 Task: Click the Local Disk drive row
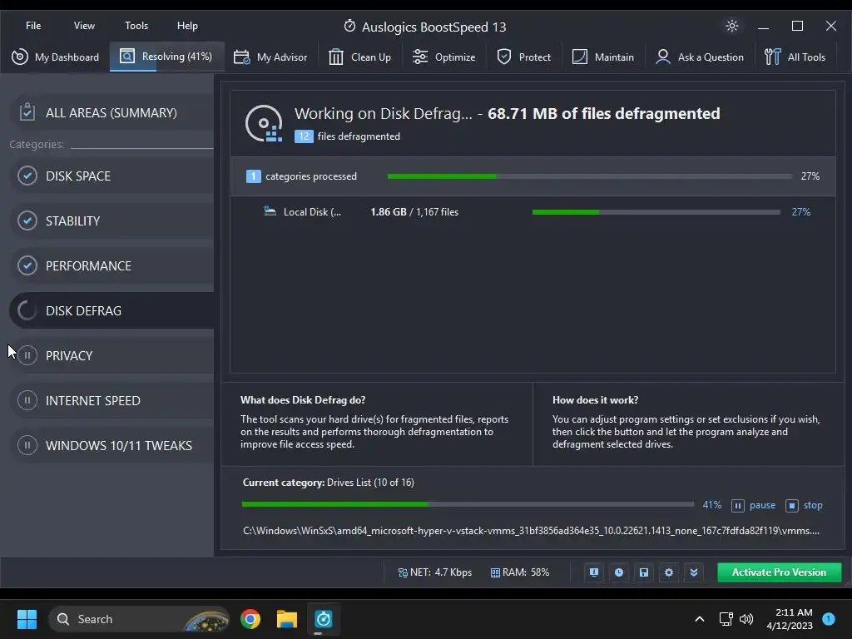click(x=532, y=212)
